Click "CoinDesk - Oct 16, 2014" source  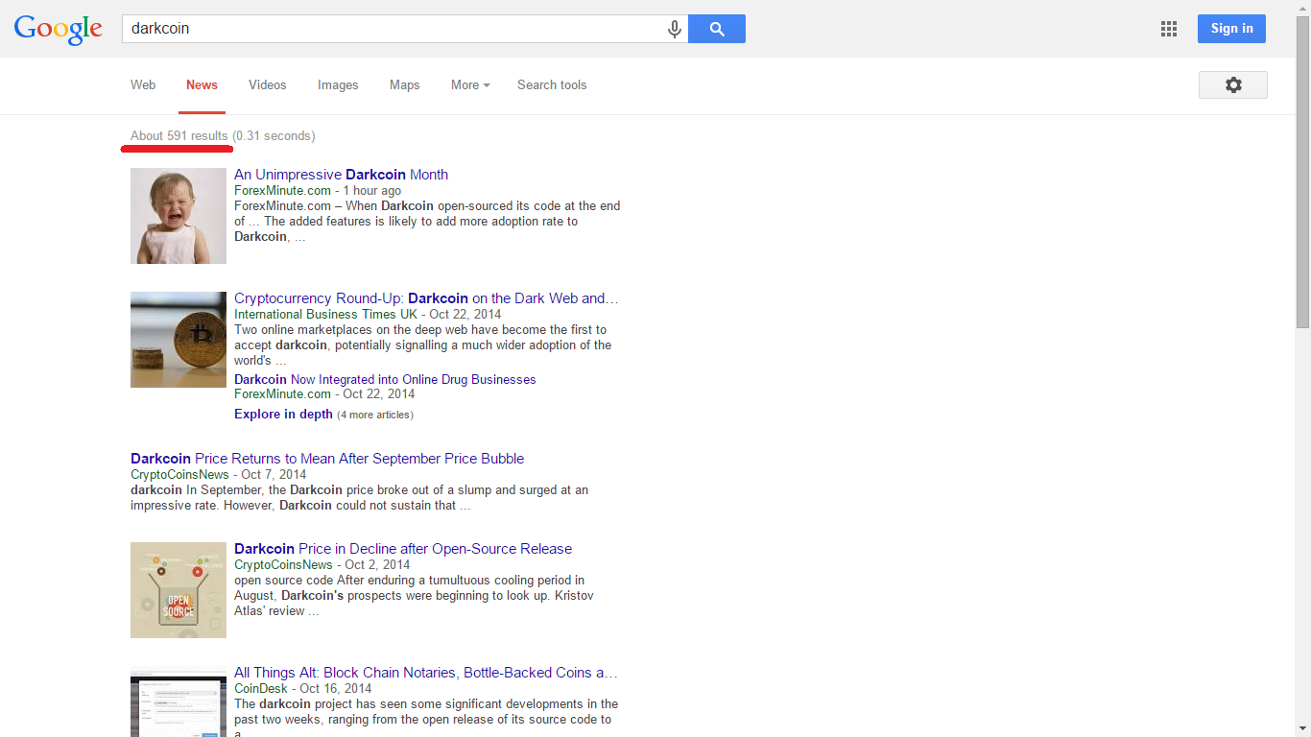pos(302,688)
